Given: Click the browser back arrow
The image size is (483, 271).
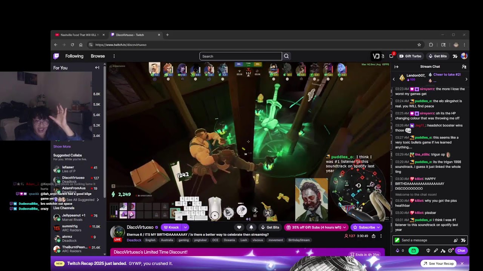Looking at the screenshot, I should [x=56, y=45].
